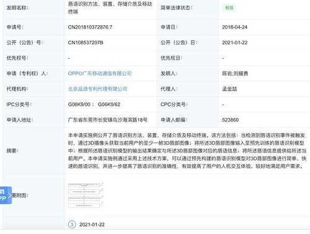Open agency link 北京品源专利代理有限公司
This screenshot has height=234, width=310.
click(97, 89)
